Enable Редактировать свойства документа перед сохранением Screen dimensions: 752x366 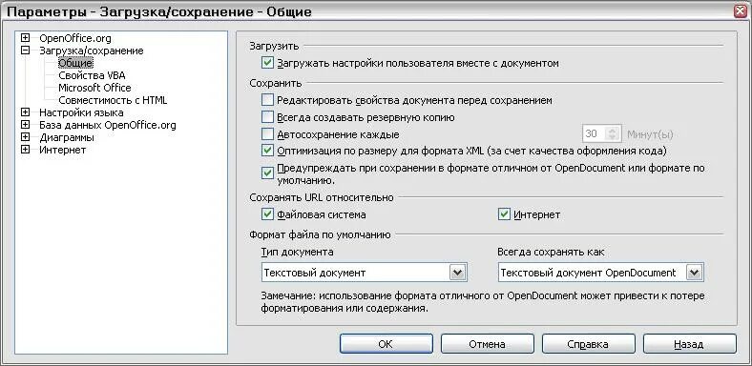pyautogui.click(x=267, y=100)
